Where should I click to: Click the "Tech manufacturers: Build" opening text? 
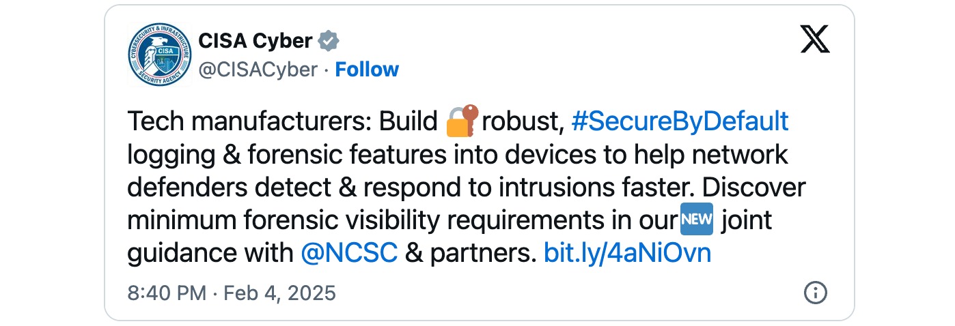[282, 122]
